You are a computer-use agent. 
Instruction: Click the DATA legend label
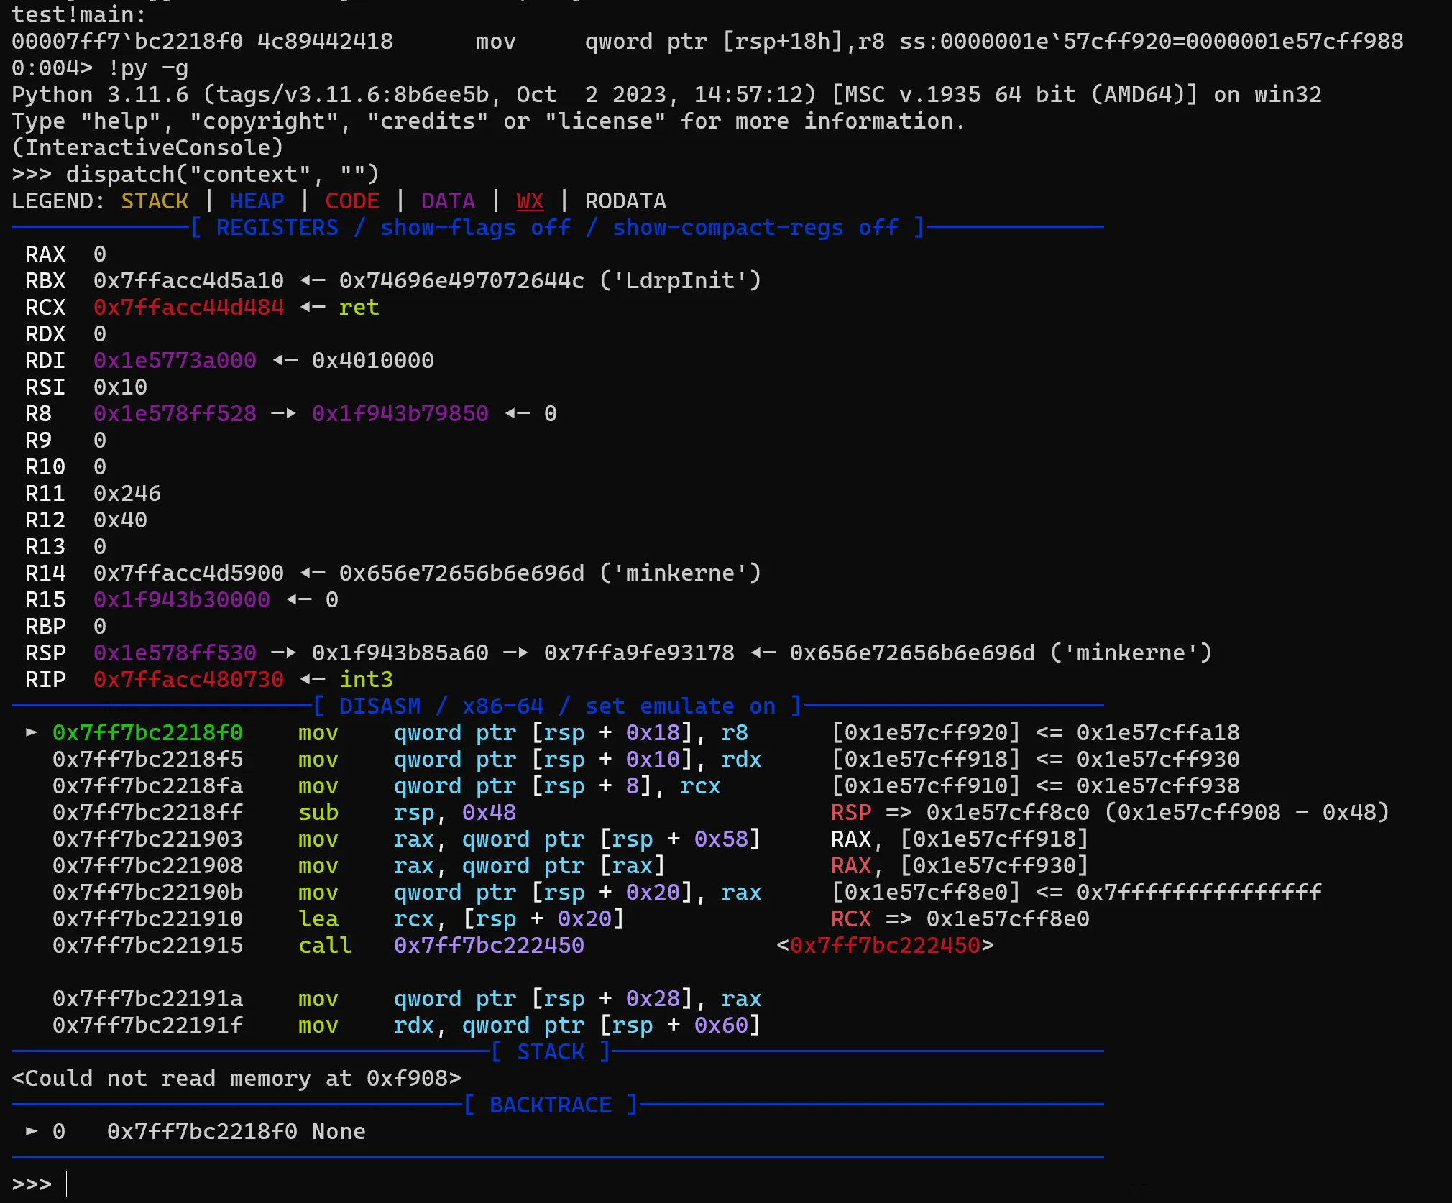(448, 200)
